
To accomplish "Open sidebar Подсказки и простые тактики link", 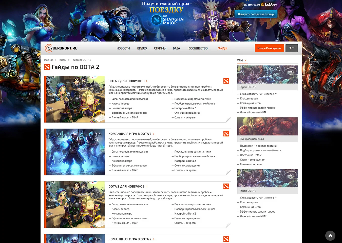I will pyautogui.click(x=258, y=146).
